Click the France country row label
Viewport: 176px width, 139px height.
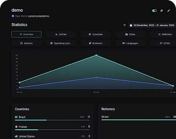pos(23,127)
